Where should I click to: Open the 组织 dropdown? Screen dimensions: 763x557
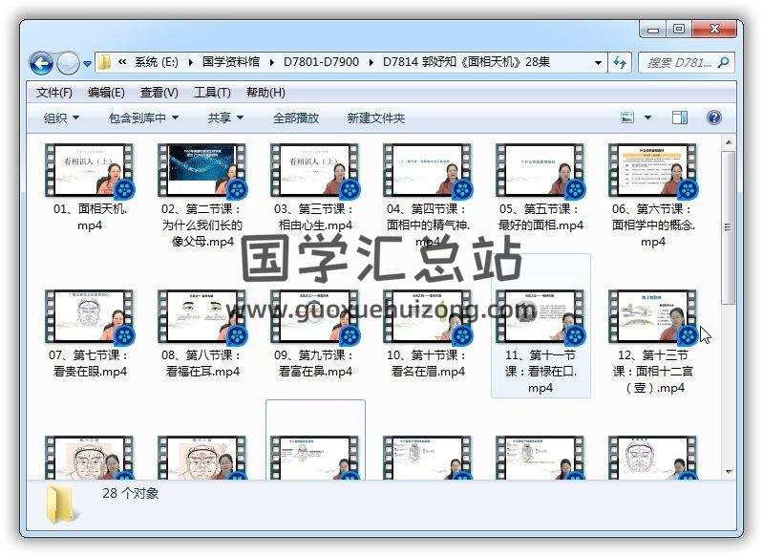tap(61, 118)
